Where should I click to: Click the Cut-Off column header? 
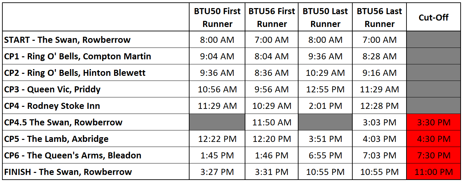(434, 18)
